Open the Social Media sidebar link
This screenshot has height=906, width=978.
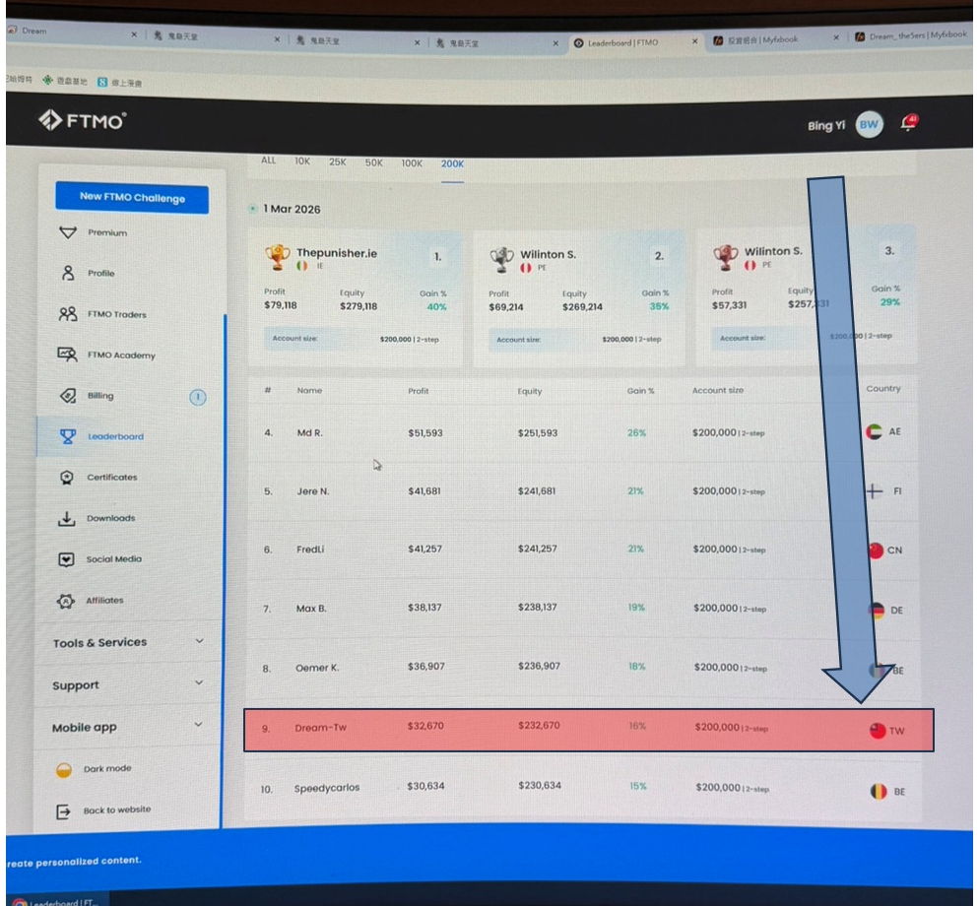[x=113, y=559]
